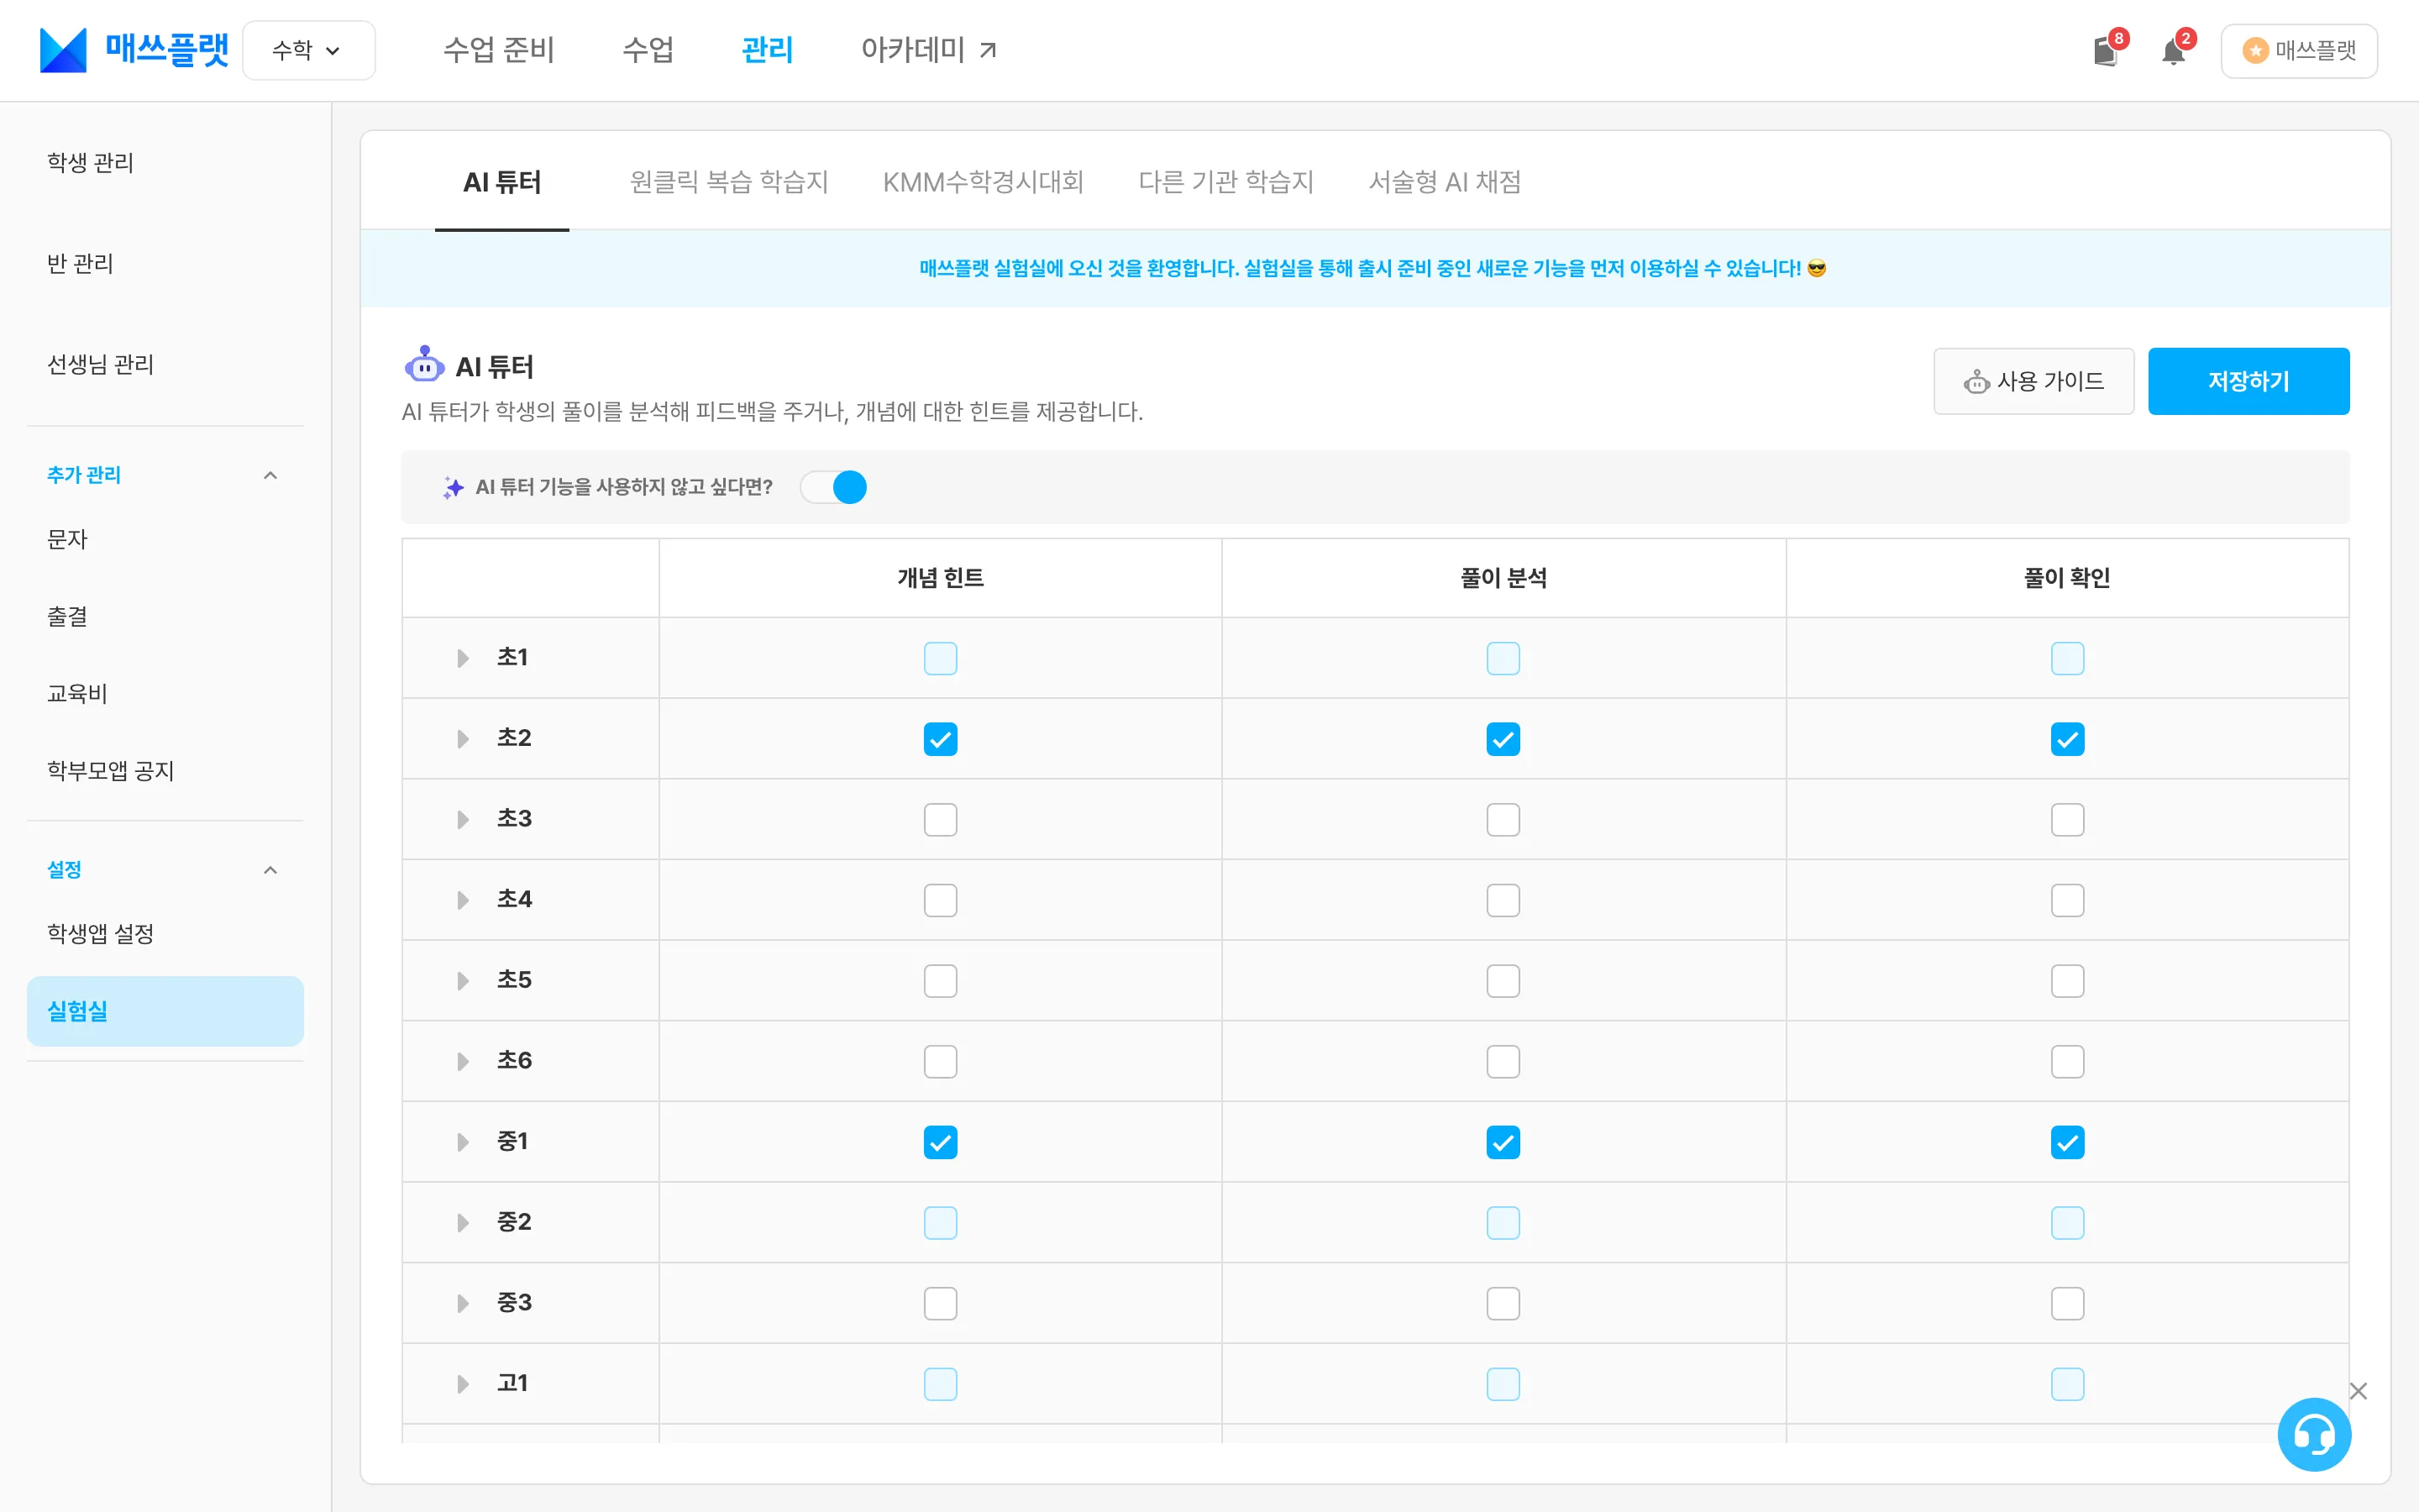Screen dimensions: 2419x1512
Task: Switch to KMM수학경시대회 tab
Action: click(x=983, y=182)
